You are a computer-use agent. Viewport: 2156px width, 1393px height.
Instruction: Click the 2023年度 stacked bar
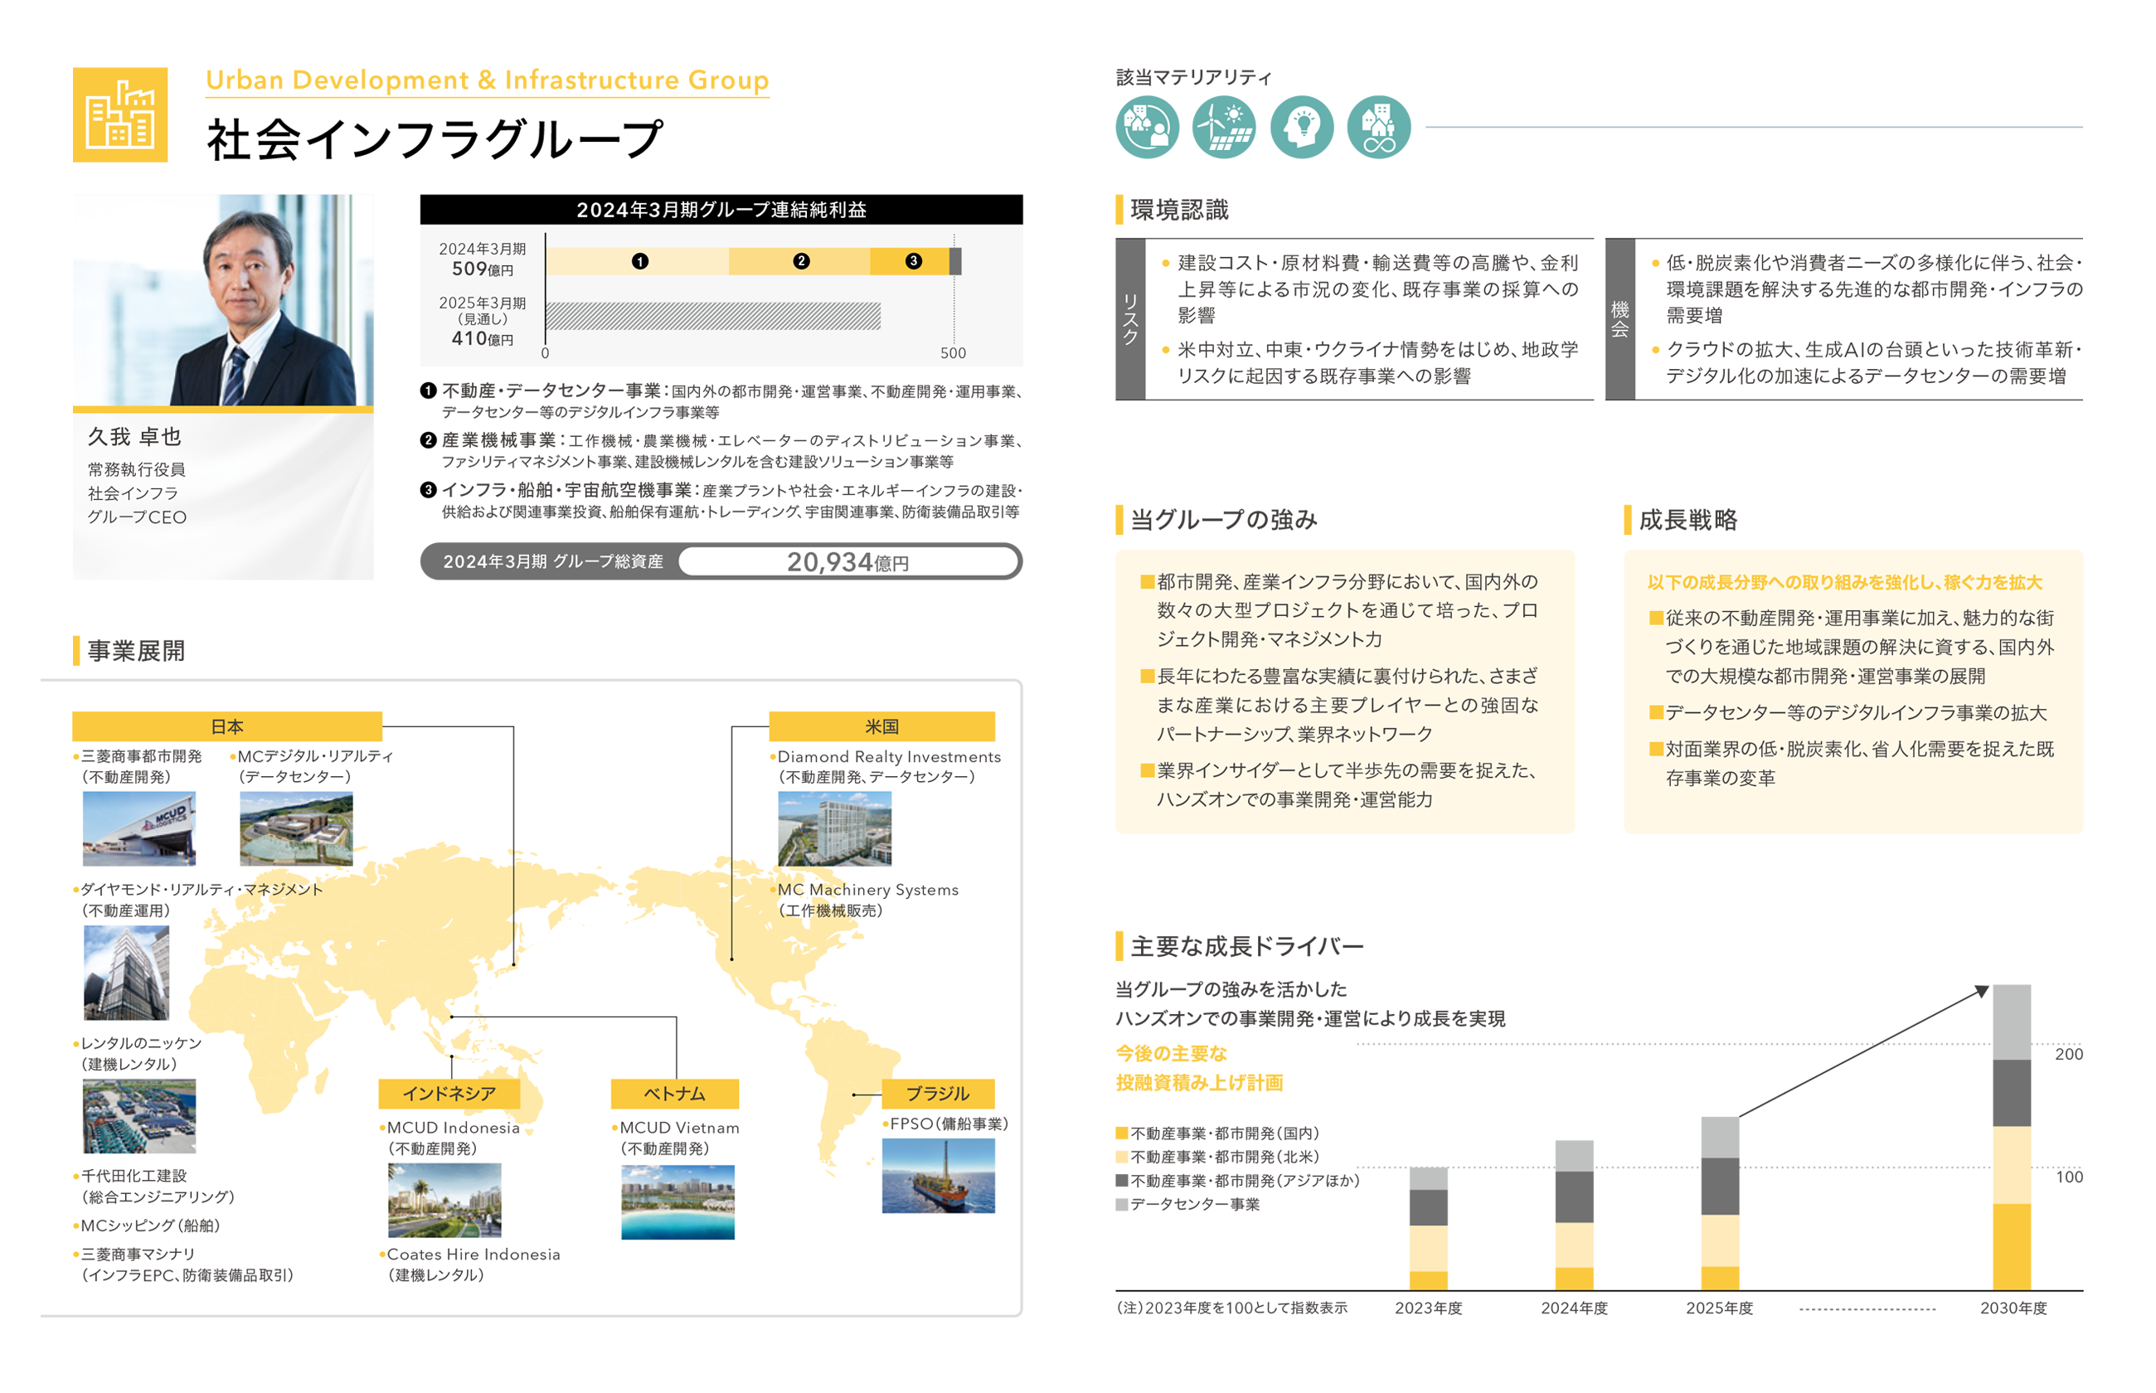(1428, 1228)
